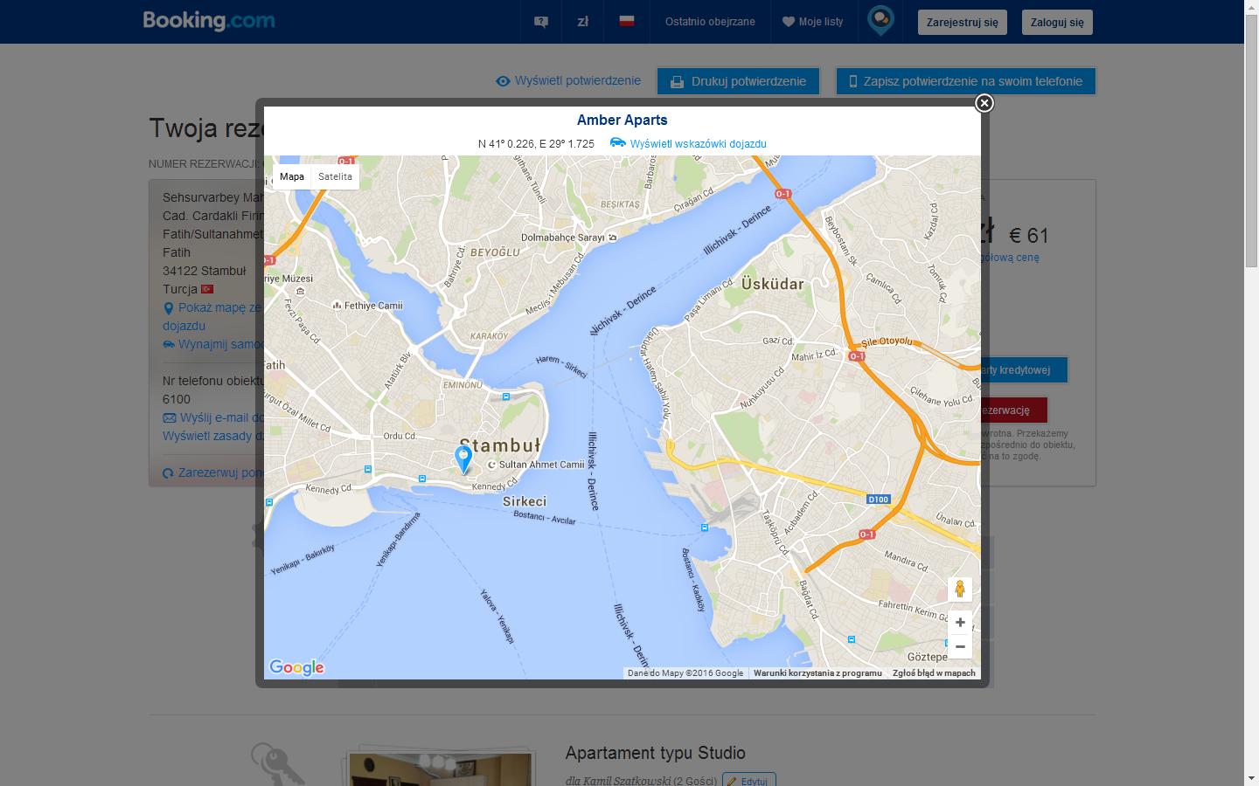The width and height of the screenshot is (1259, 786).
Task: Open the zł currency selector
Action: pos(583,22)
